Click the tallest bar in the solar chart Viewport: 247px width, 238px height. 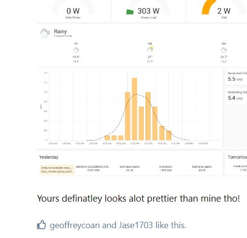coord(134,109)
